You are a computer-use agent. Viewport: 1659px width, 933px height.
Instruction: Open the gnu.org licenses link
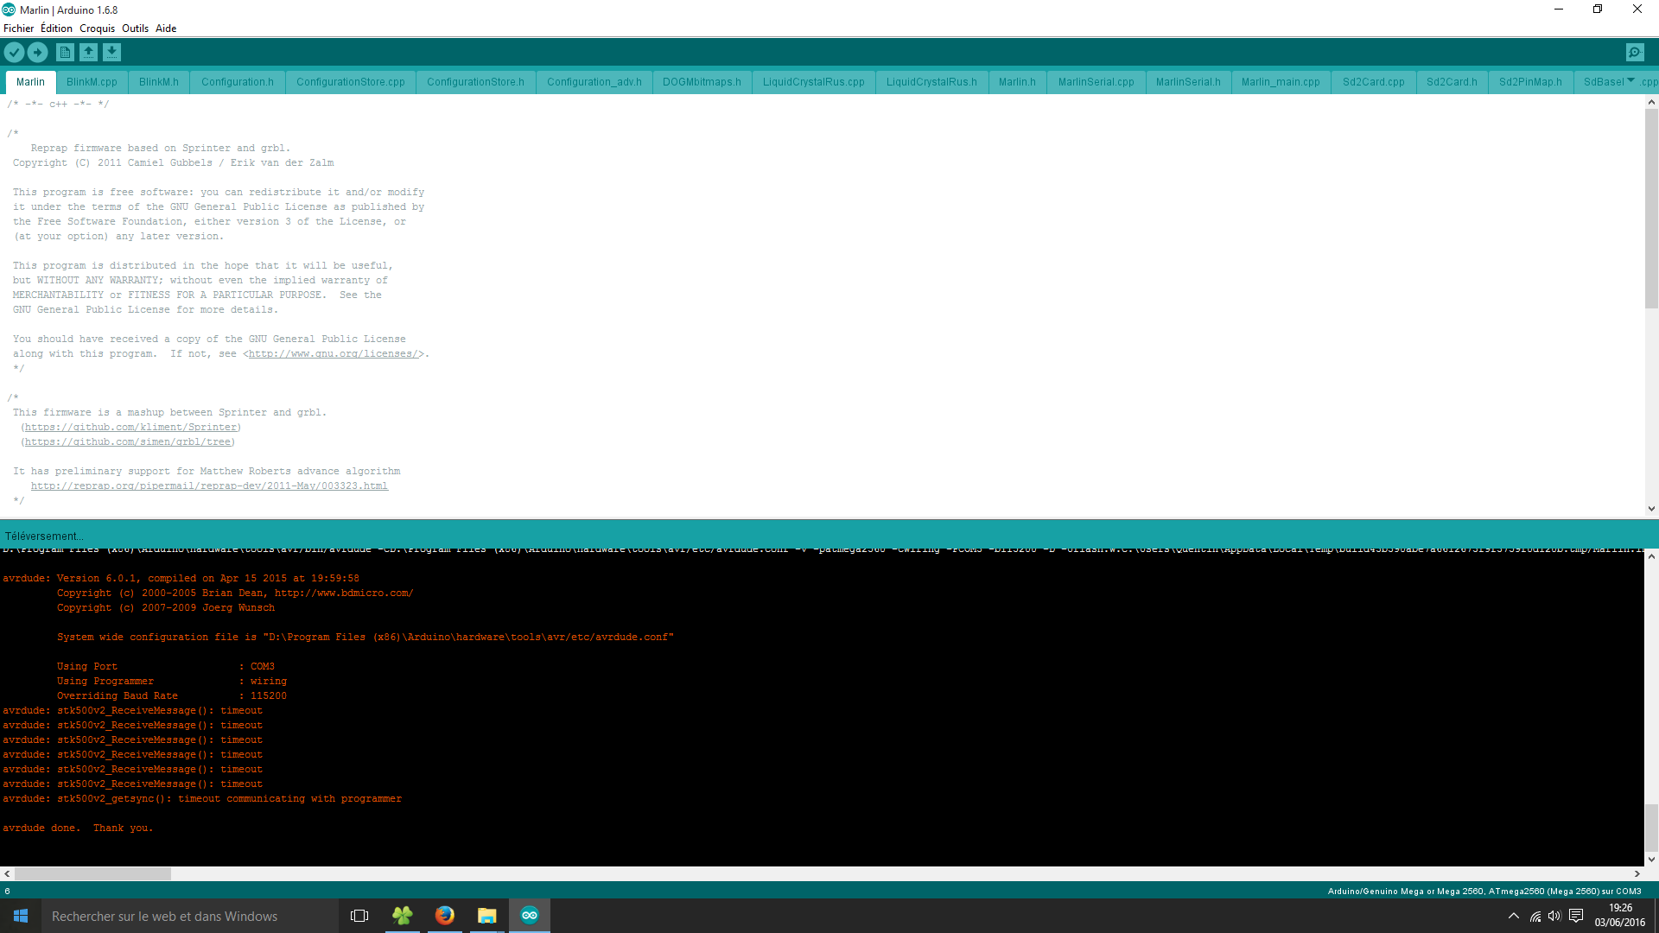(x=334, y=354)
